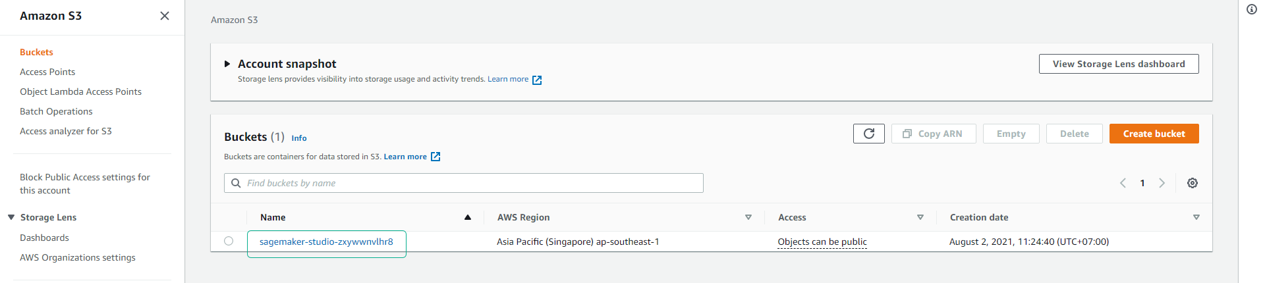Screen dimensions: 1265x283
Task: Refresh the buckets list
Action: coord(869,134)
